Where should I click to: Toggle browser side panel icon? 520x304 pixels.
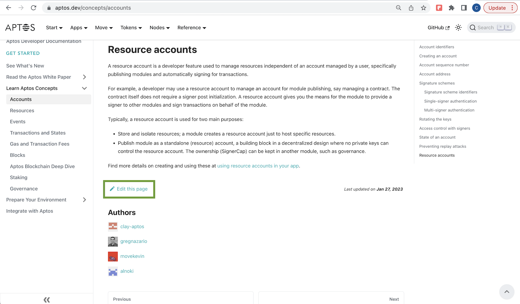tap(464, 8)
